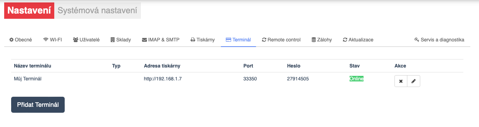
Task: Click the refresh icon beside Remote control
Action: 264,40
